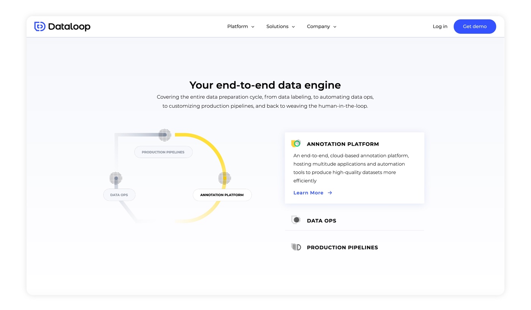Select the Data Ops pill in diagram
The width and height of the screenshot is (531, 310).
[119, 195]
